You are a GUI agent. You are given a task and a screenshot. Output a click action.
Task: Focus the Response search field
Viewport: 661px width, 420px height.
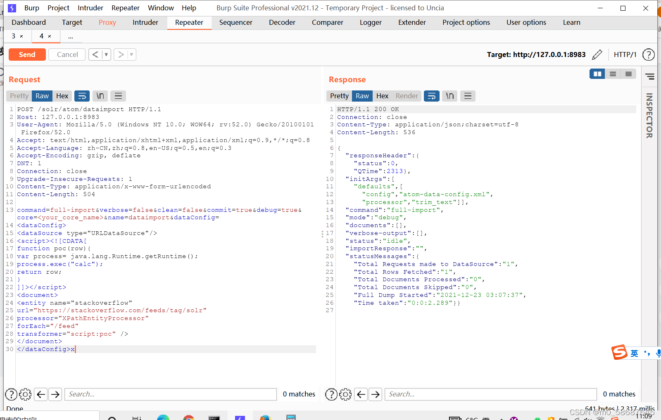click(491, 394)
